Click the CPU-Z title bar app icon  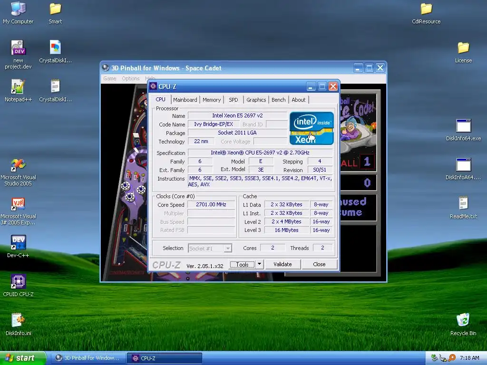(153, 86)
